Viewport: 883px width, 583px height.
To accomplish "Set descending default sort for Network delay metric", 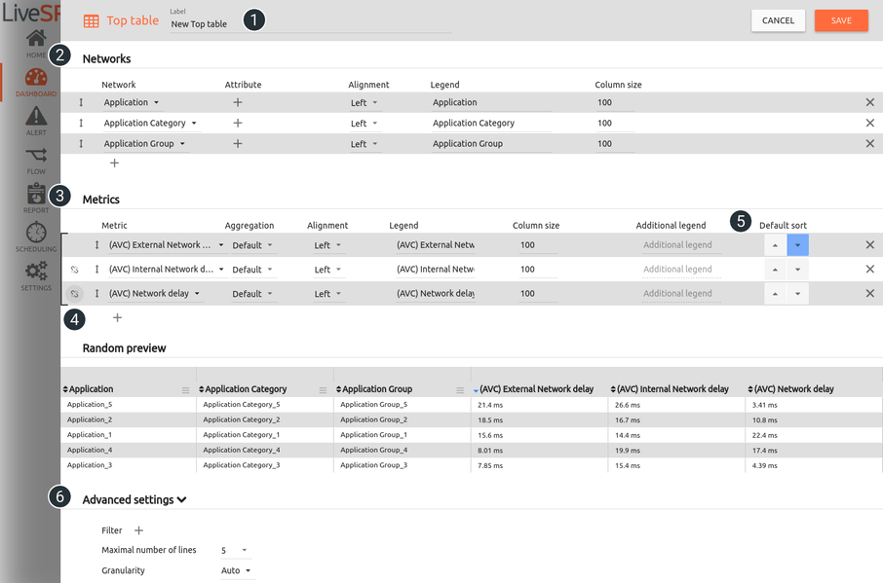I will tap(797, 294).
